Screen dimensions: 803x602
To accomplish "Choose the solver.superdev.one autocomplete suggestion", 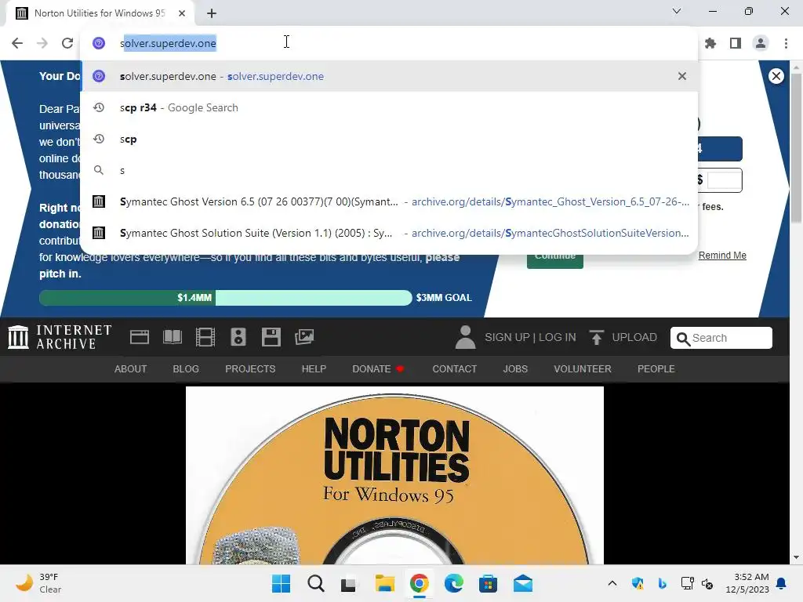I will tap(389, 76).
